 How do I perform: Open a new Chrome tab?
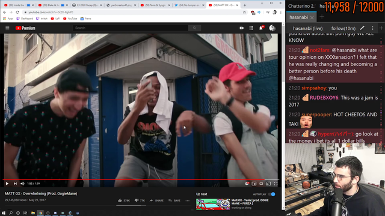pyautogui.click(x=245, y=5)
